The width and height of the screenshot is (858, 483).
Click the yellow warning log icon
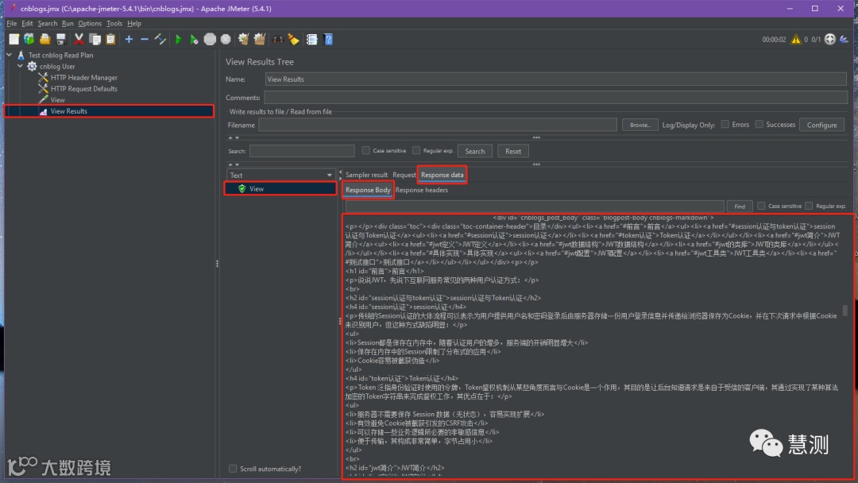[795, 39]
